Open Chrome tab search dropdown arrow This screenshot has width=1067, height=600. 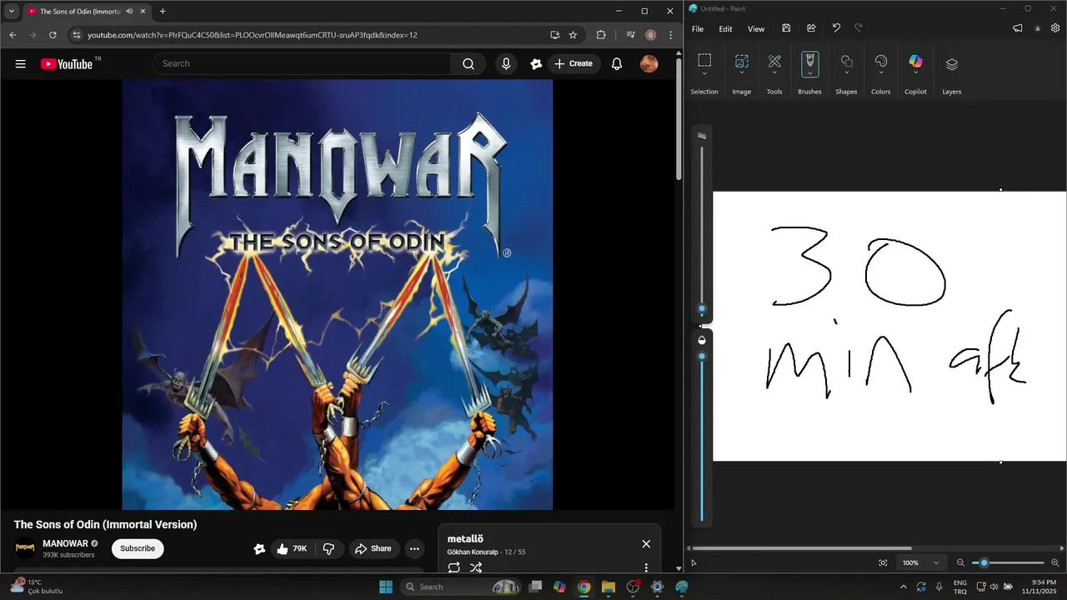[12, 11]
